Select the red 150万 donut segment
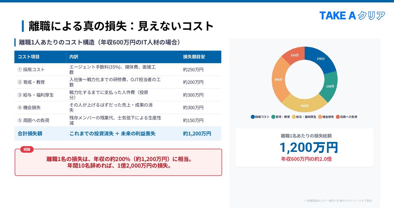394x221 pixels. coord(295,55)
